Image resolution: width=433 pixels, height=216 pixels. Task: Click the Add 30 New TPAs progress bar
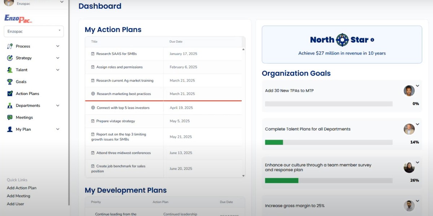pos(329,104)
